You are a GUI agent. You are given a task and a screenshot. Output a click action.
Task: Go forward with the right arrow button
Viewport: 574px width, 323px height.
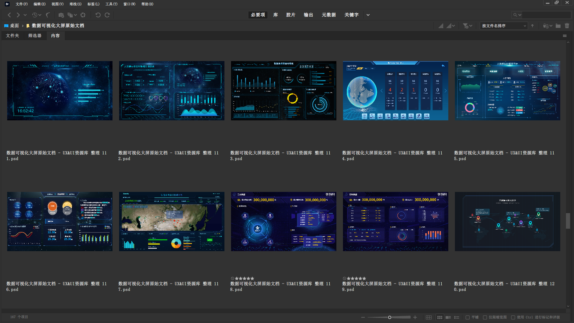coord(18,15)
